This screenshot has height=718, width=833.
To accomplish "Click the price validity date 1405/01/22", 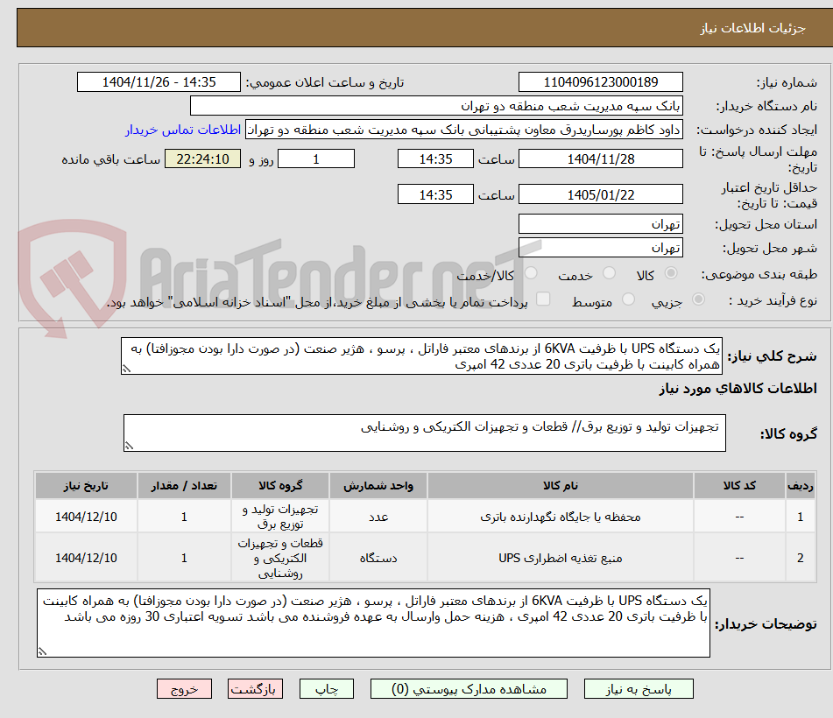I will [600, 195].
